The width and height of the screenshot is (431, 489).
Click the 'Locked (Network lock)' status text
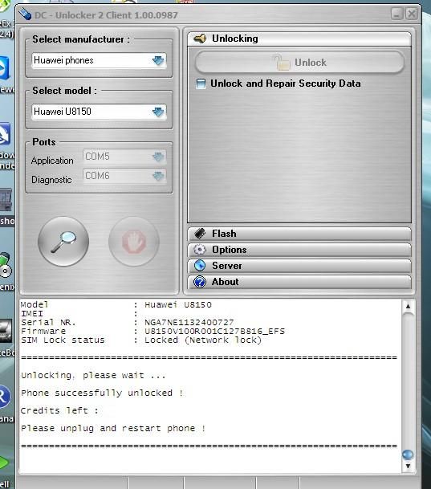click(203, 340)
